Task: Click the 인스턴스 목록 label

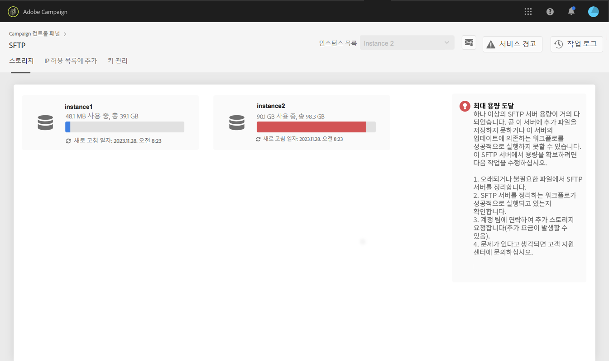Action: pyautogui.click(x=338, y=43)
